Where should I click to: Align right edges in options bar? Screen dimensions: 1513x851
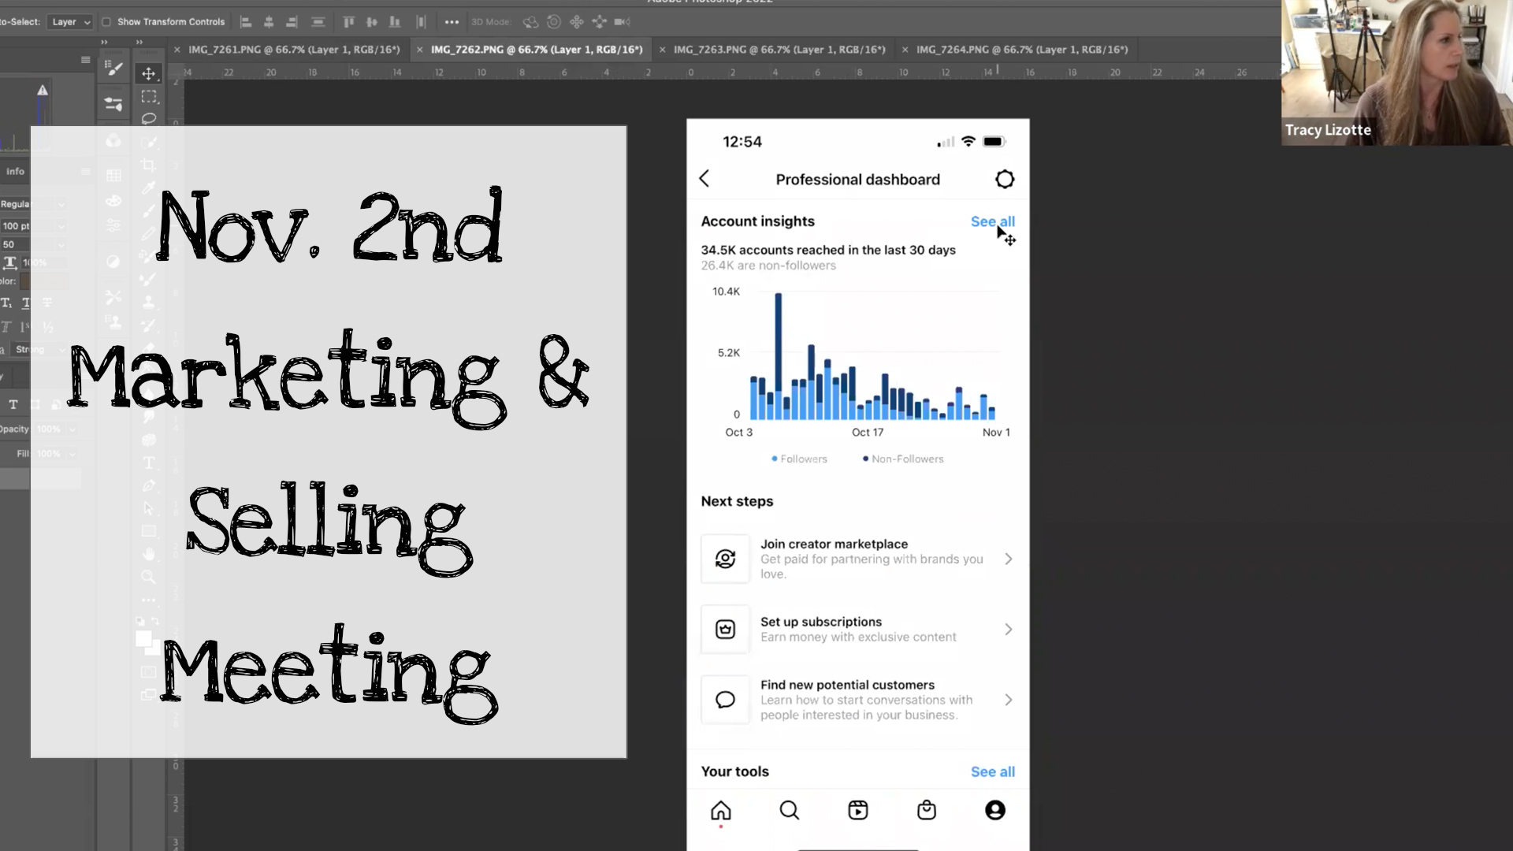coord(292,22)
